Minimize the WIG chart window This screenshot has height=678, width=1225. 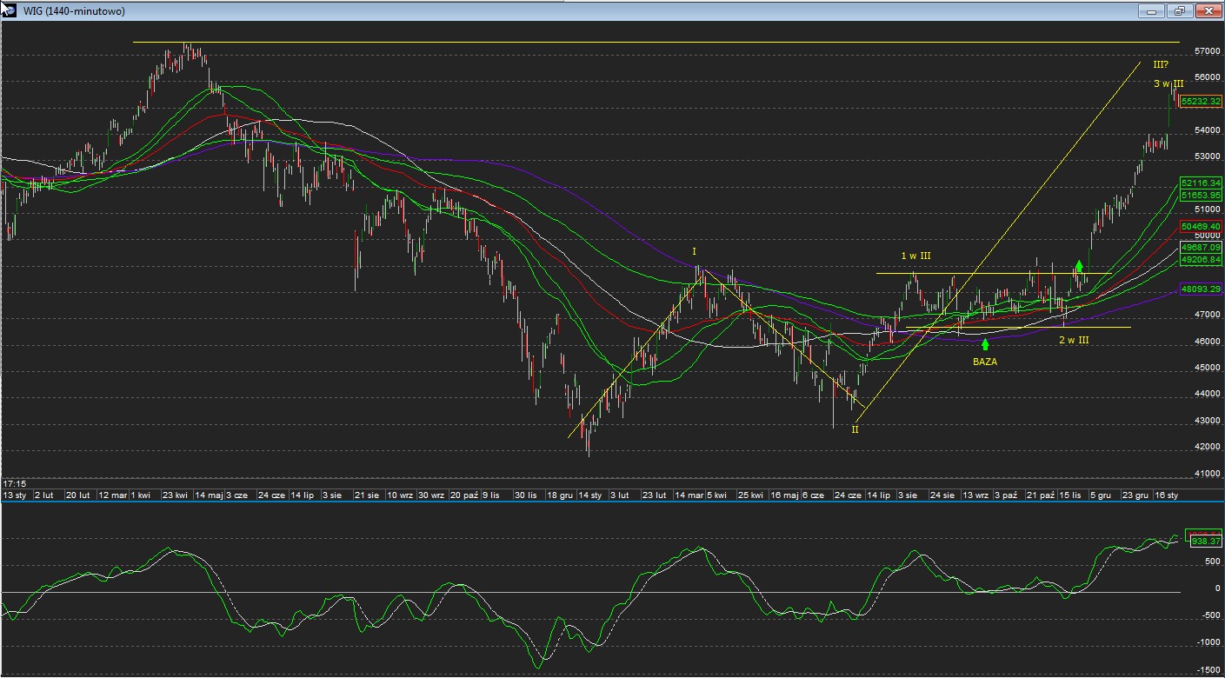pos(1152,11)
